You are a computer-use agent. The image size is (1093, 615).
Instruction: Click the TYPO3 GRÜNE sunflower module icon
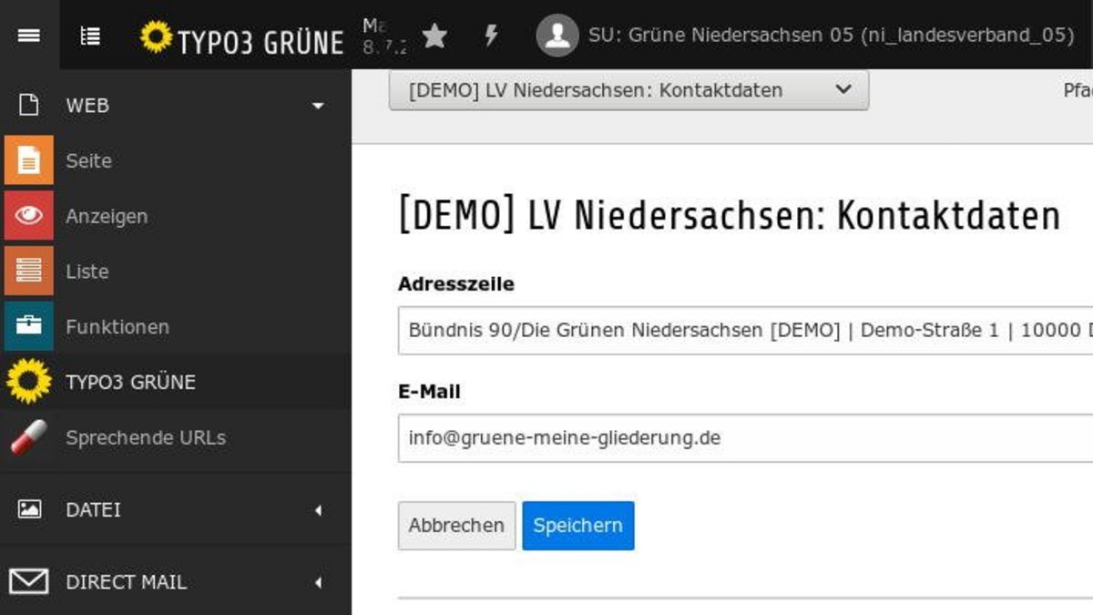click(29, 382)
